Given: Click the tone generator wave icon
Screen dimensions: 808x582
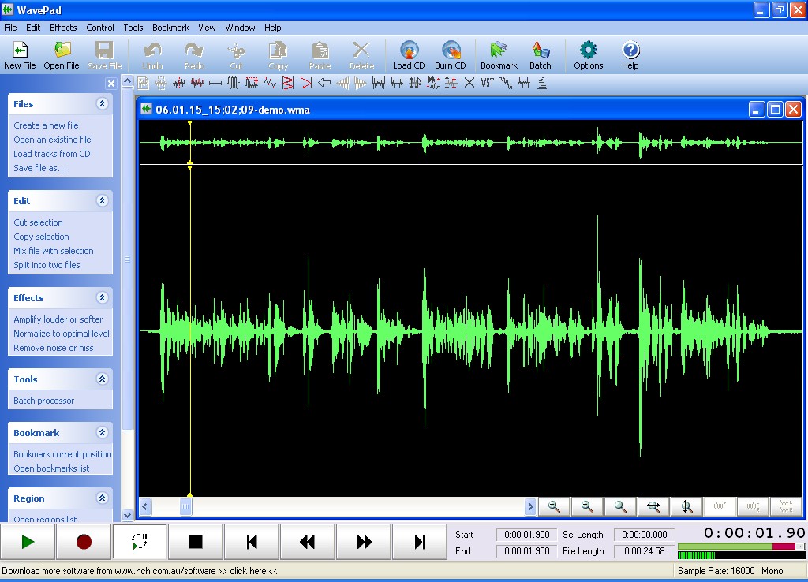Looking at the screenshot, I should (x=234, y=83).
